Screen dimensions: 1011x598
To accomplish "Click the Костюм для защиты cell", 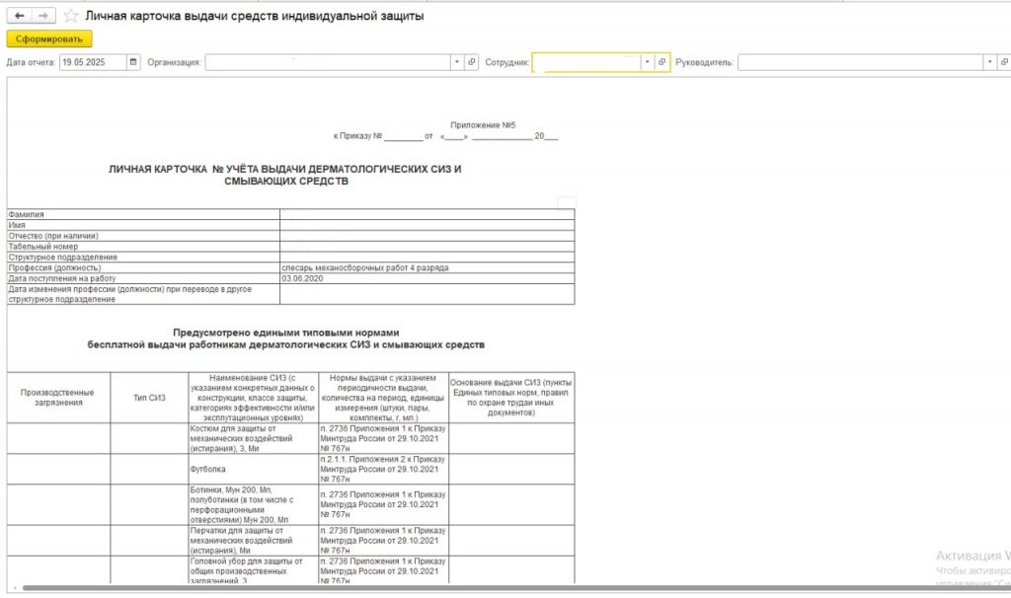I will [x=254, y=438].
